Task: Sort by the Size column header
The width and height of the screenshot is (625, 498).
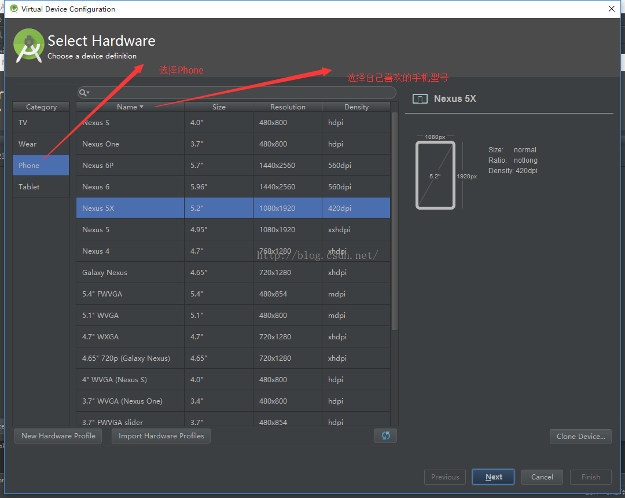Action: 219,107
